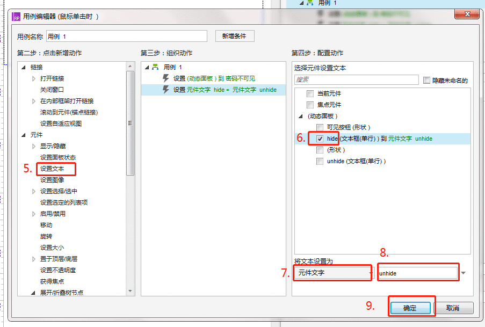Check the unnamed (形状) checkbox
This screenshot has height=327, width=485.
click(x=320, y=150)
